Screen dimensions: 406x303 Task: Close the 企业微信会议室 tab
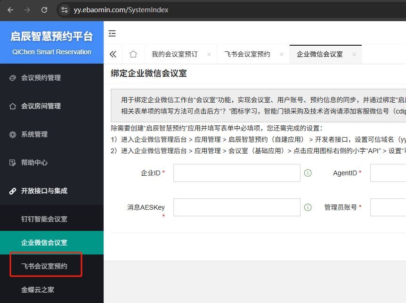[x=354, y=54]
